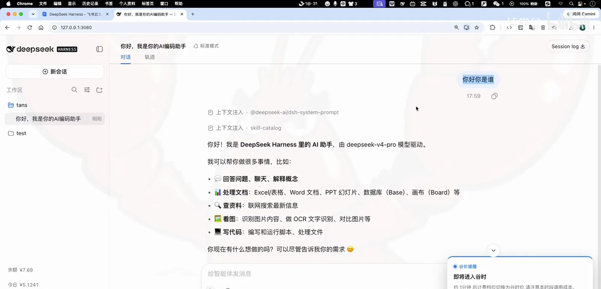Download the Session log
Viewport: 601px width, 289px height.
[568, 46]
